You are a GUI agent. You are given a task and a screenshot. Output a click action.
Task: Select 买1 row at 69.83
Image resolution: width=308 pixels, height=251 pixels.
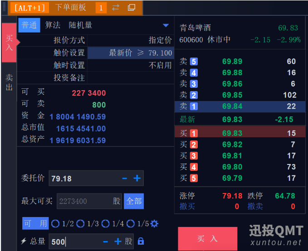240,132
